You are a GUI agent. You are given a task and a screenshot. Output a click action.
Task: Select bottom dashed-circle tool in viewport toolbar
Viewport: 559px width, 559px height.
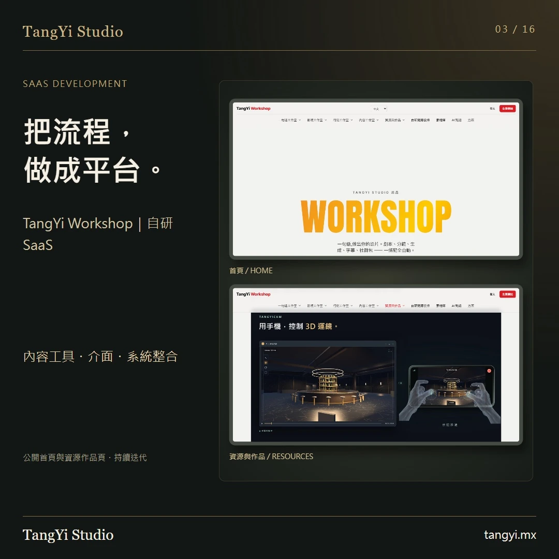tap(266, 373)
